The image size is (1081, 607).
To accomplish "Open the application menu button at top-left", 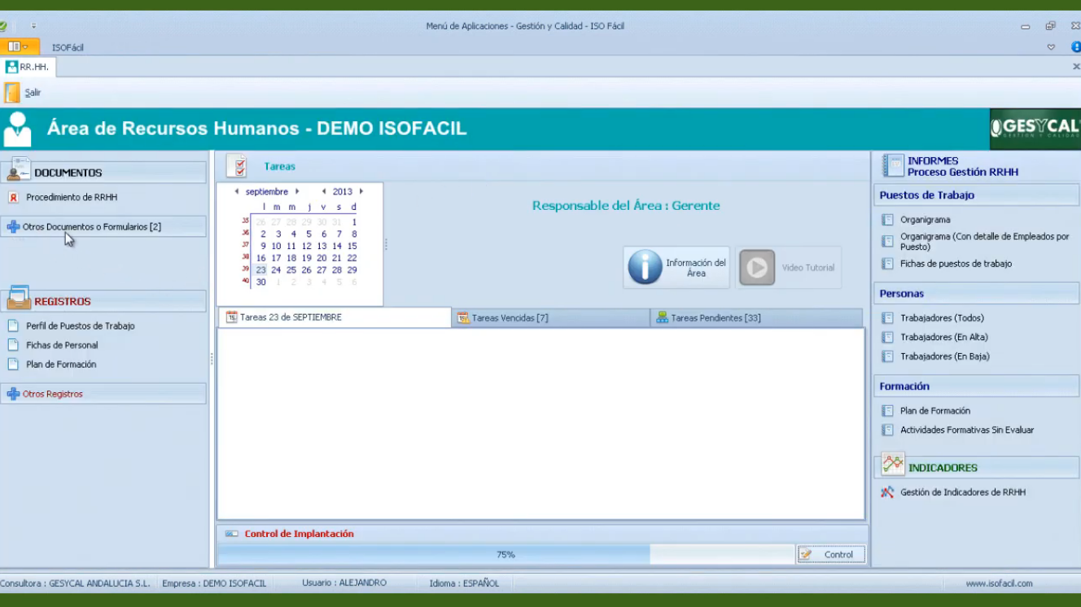I will (18, 47).
